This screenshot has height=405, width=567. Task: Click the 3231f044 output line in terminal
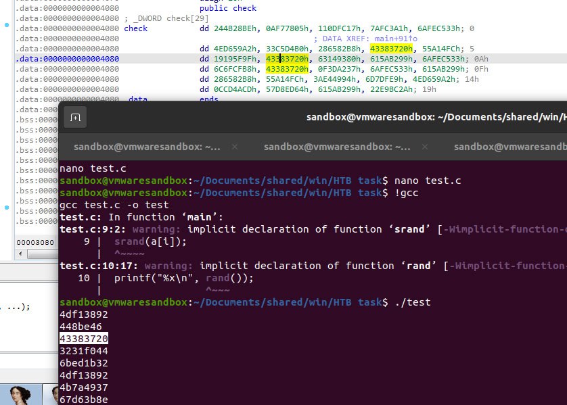[84, 351]
